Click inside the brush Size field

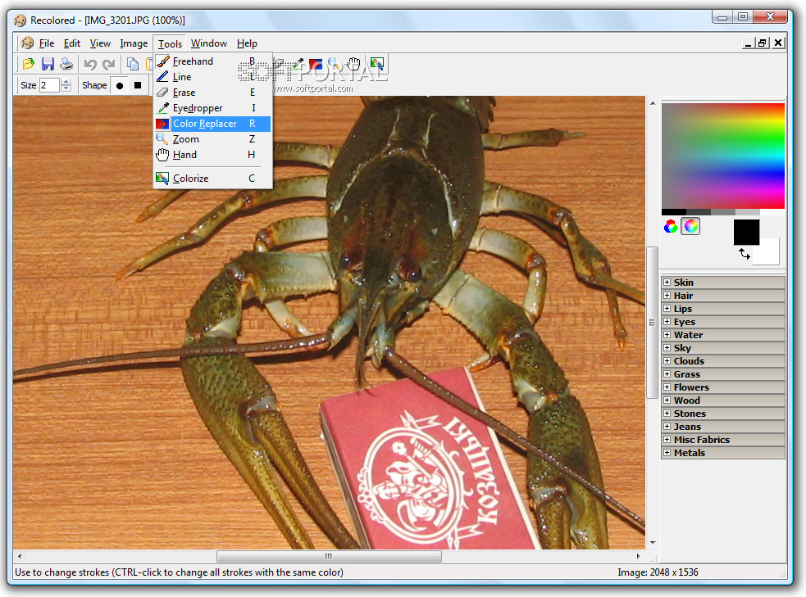(x=48, y=85)
